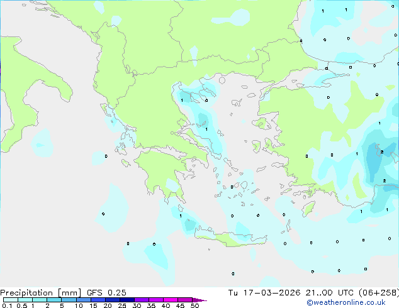Click the dark blue swatch between 25 and 30
This screenshot has width=399, height=308.
click(x=127, y=300)
